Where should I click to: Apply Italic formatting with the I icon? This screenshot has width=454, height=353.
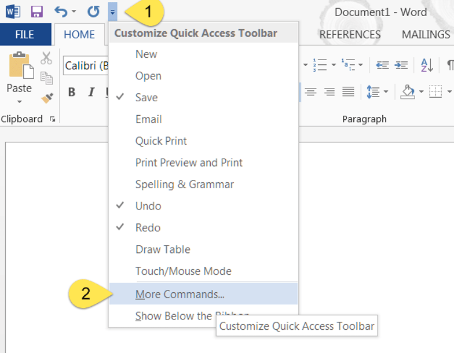tap(91, 92)
